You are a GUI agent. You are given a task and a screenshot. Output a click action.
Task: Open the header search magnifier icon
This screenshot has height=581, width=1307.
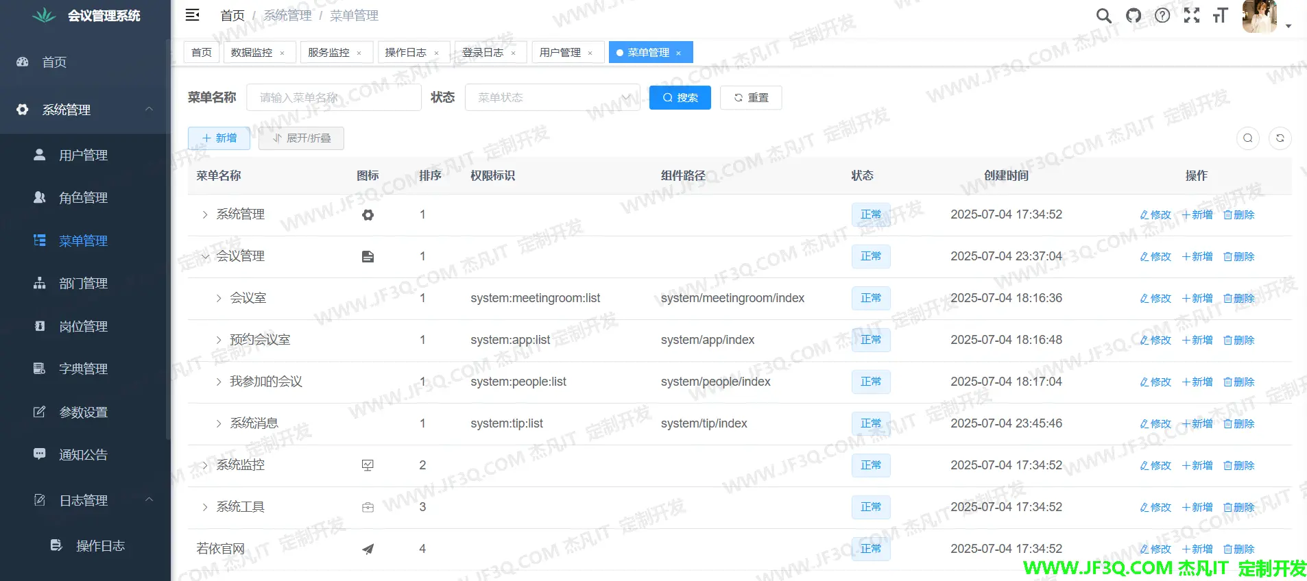click(x=1103, y=16)
